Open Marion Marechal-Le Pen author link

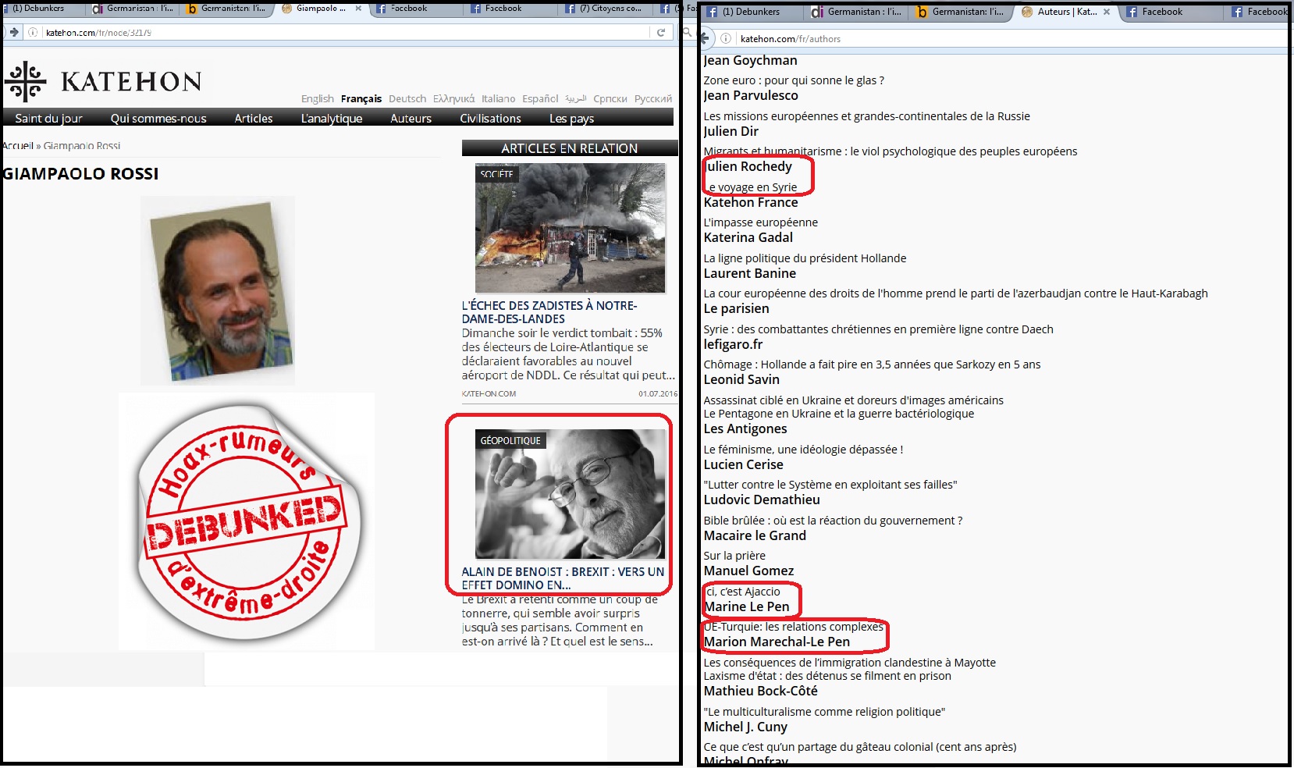(777, 642)
